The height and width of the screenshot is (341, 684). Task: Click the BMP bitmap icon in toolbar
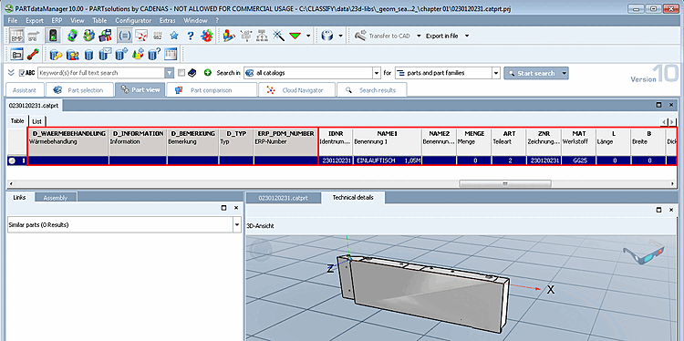tap(16, 36)
